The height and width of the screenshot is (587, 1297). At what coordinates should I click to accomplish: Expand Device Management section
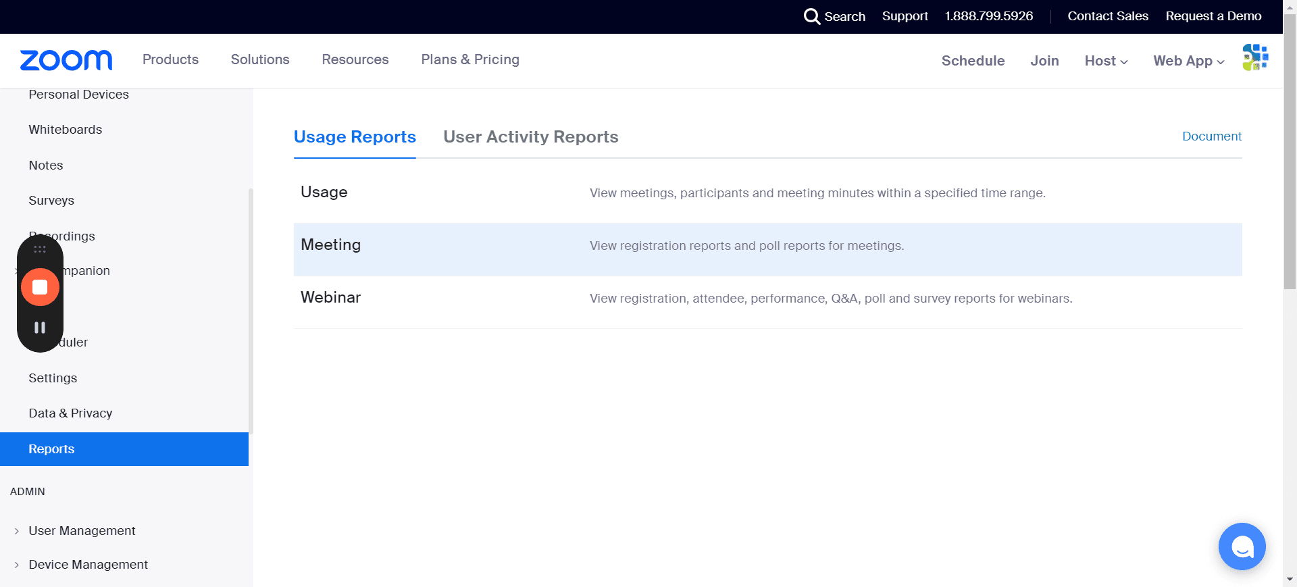tap(16, 565)
